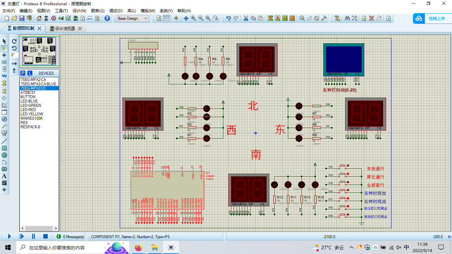Start the simulation with Play button
The height and width of the screenshot is (254, 452).
point(9,236)
